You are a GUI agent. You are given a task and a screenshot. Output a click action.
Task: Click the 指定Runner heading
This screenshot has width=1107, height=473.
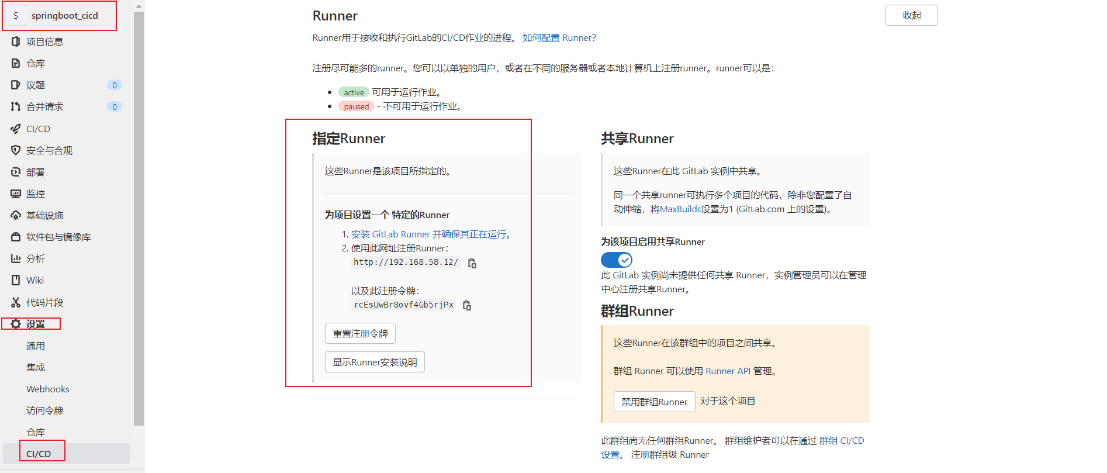click(348, 139)
